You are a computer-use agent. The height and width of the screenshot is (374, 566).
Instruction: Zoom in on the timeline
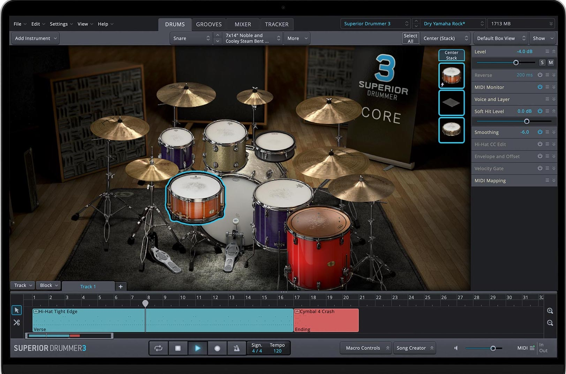pyautogui.click(x=550, y=311)
